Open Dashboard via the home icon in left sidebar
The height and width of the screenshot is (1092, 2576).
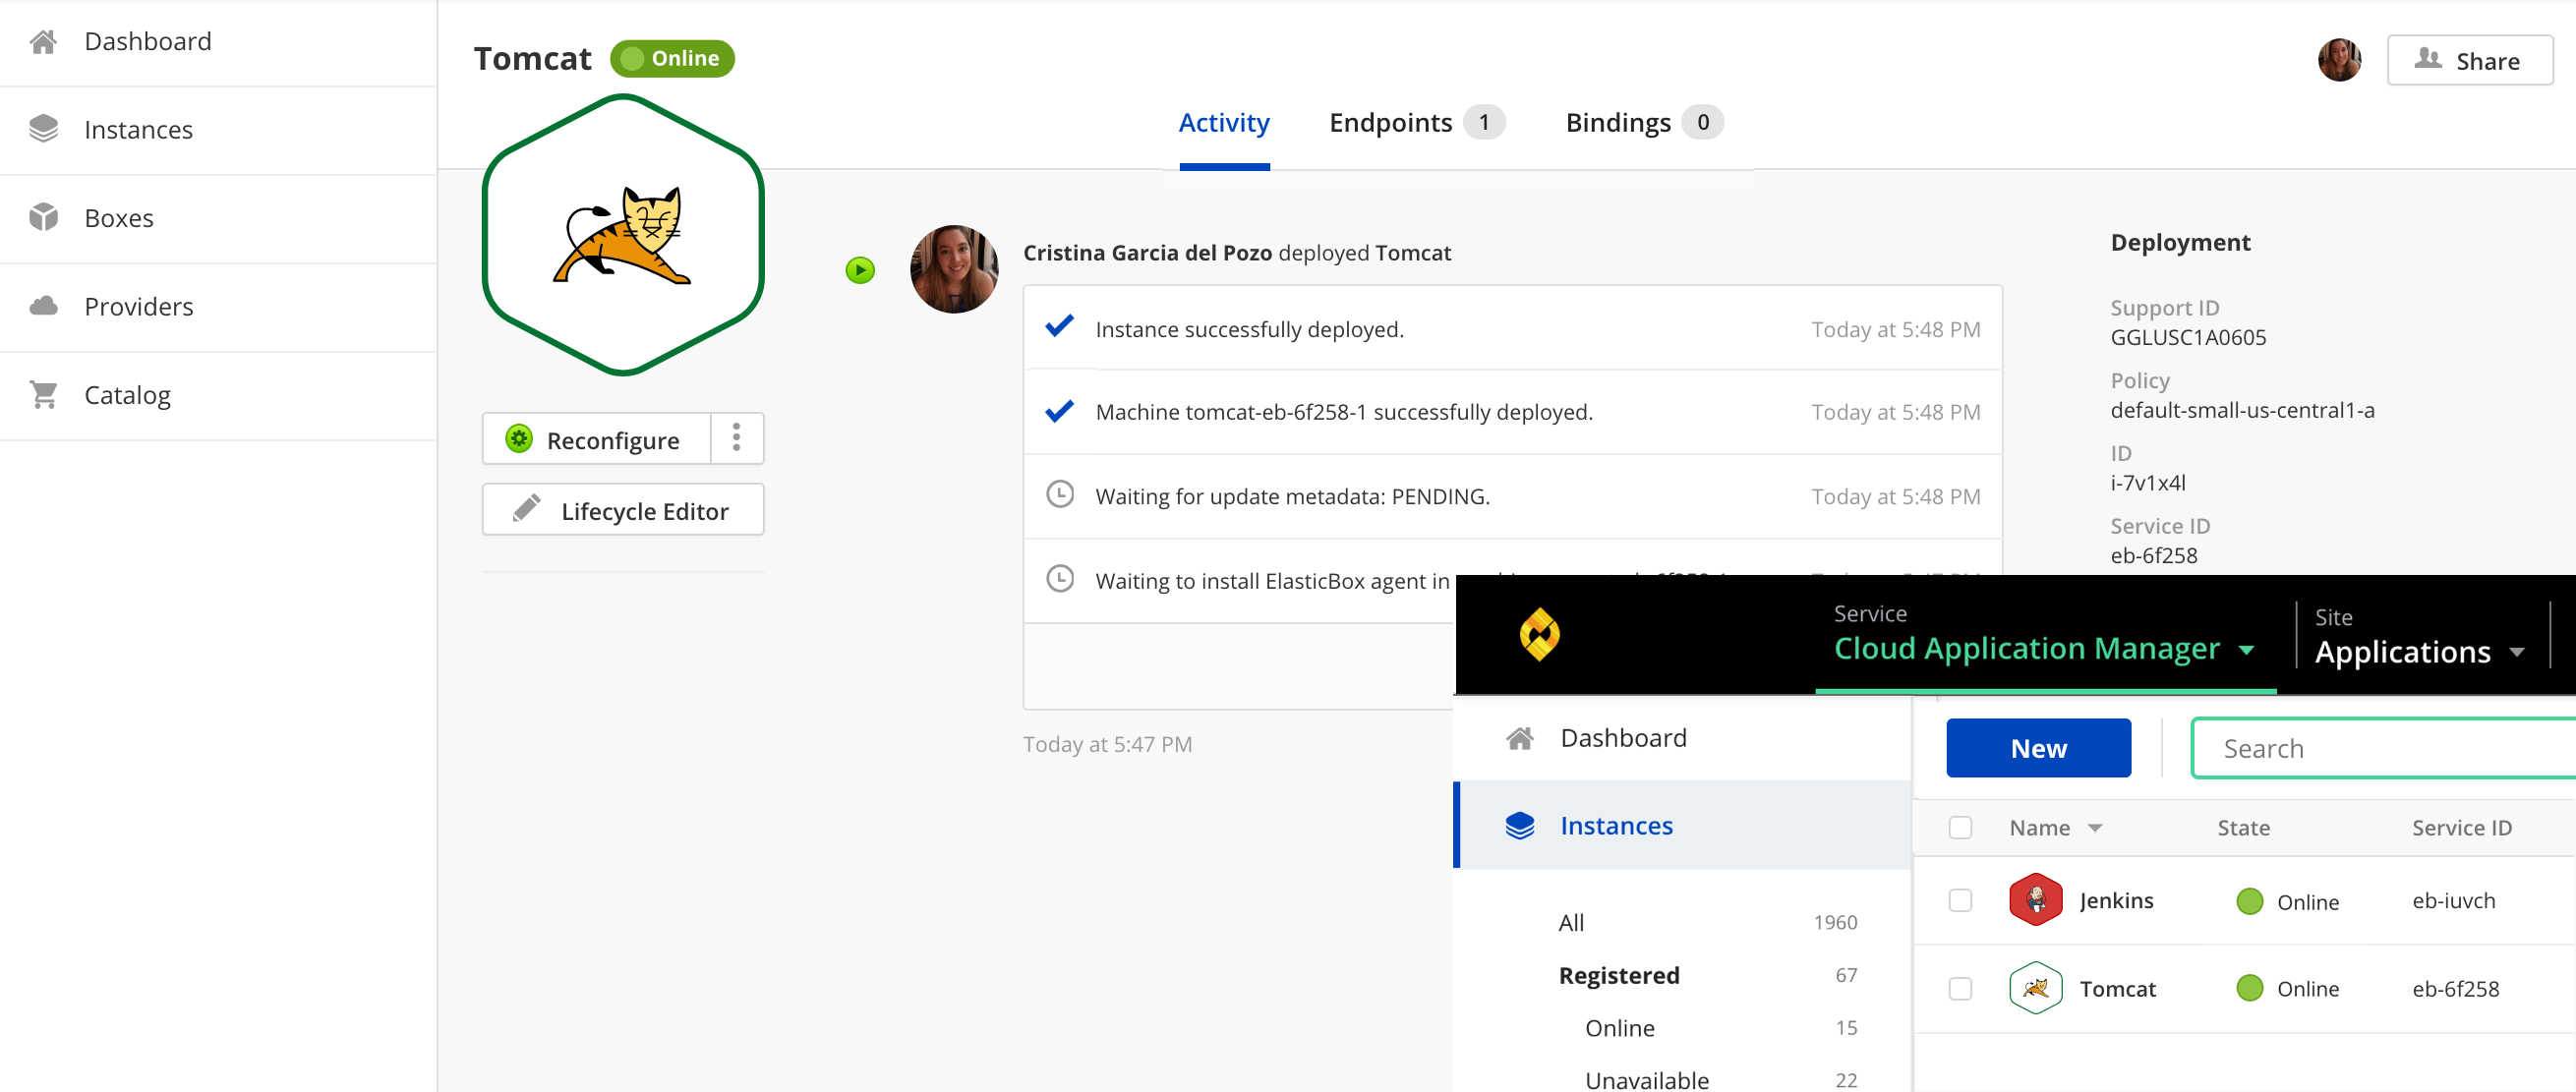[43, 42]
